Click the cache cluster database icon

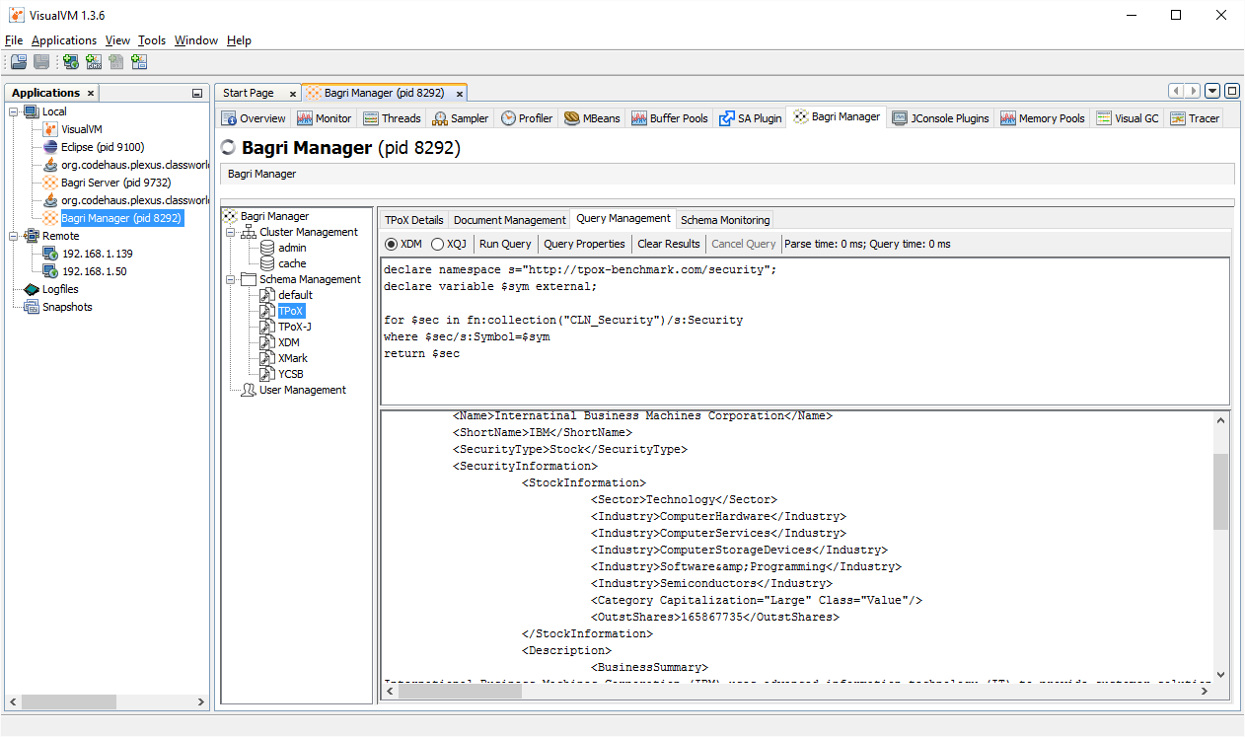coord(267,263)
